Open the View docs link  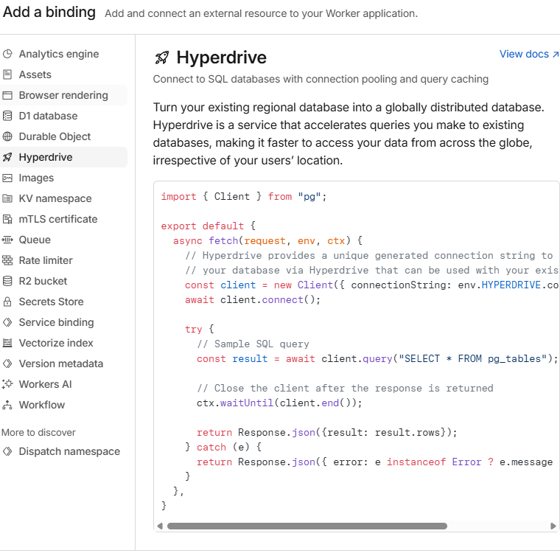coord(528,54)
